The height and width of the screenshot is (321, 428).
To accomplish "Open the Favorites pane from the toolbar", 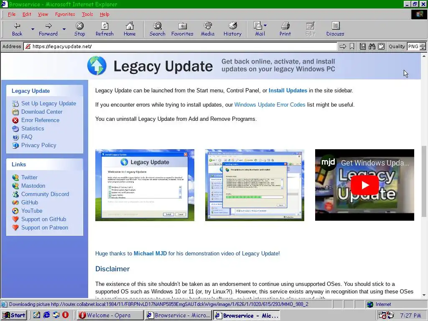I will point(182,29).
